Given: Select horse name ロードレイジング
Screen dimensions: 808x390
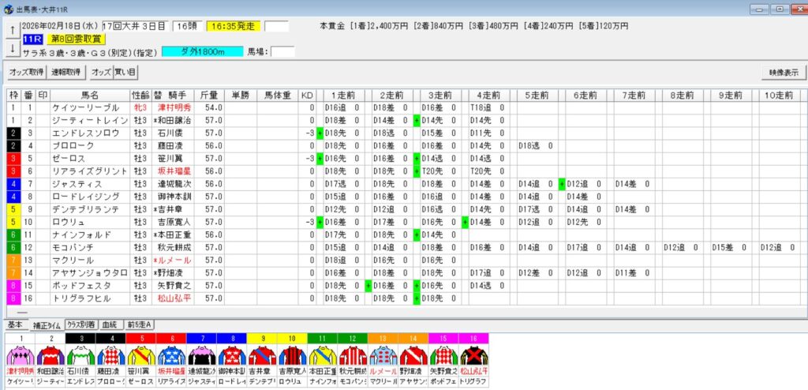Looking at the screenshot, I should click(85, 197).
